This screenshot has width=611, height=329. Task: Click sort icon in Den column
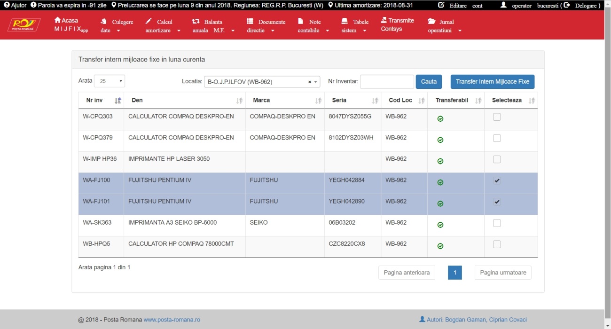pos(239,101)
